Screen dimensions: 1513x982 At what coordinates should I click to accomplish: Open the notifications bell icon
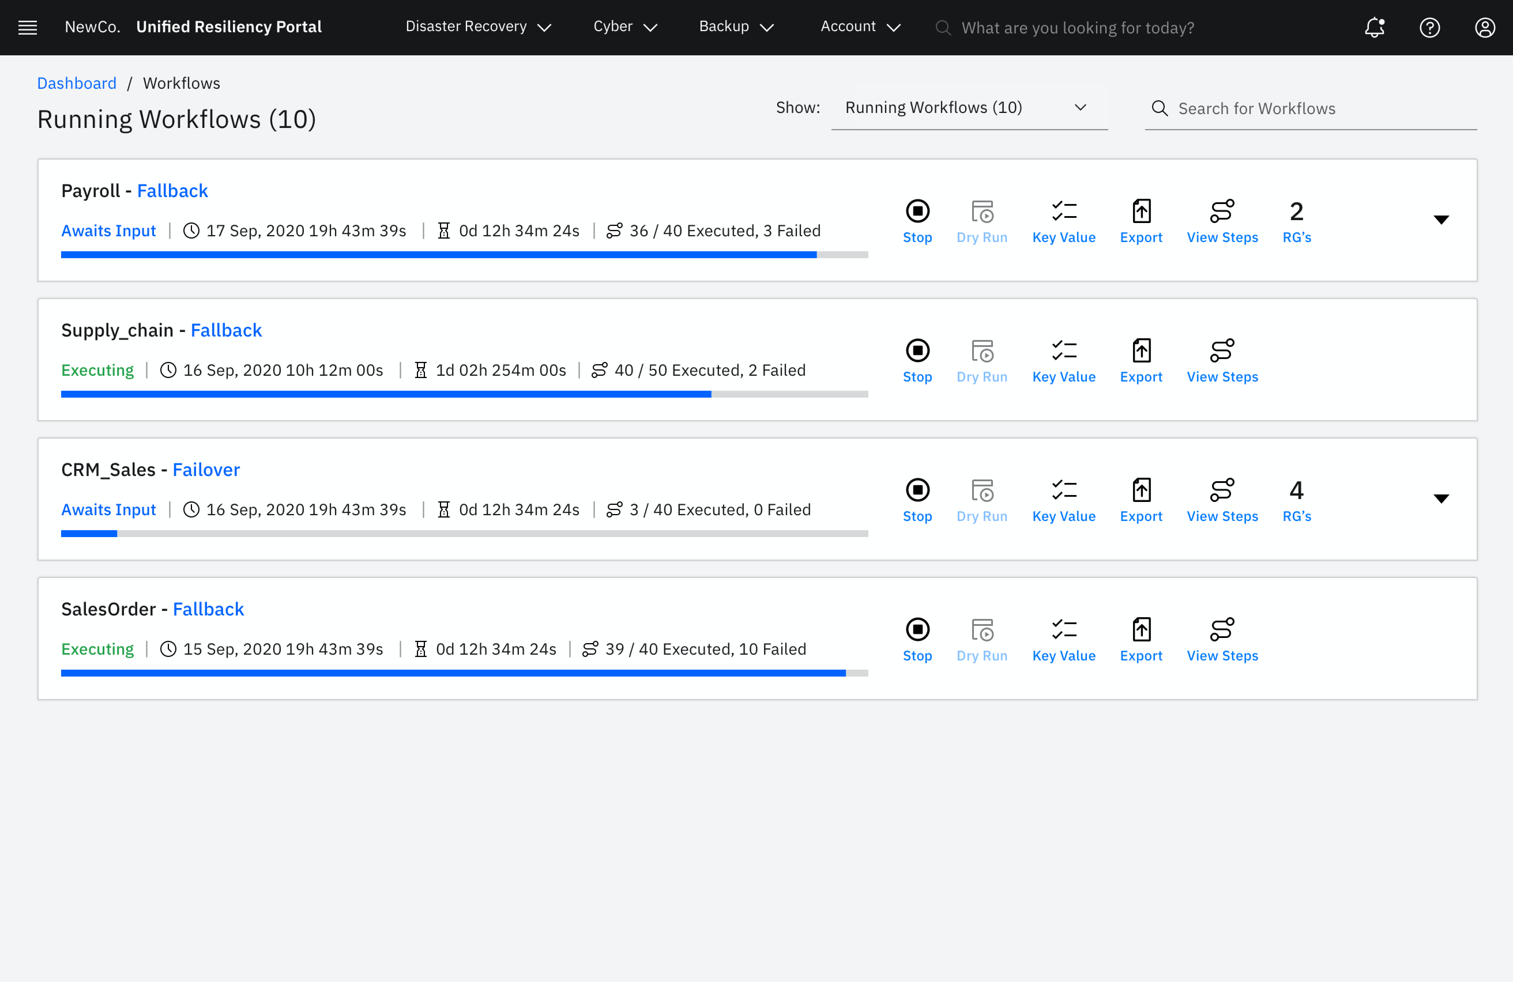pos(1374,27)
